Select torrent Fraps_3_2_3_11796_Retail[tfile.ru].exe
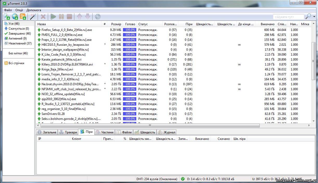 67,40
